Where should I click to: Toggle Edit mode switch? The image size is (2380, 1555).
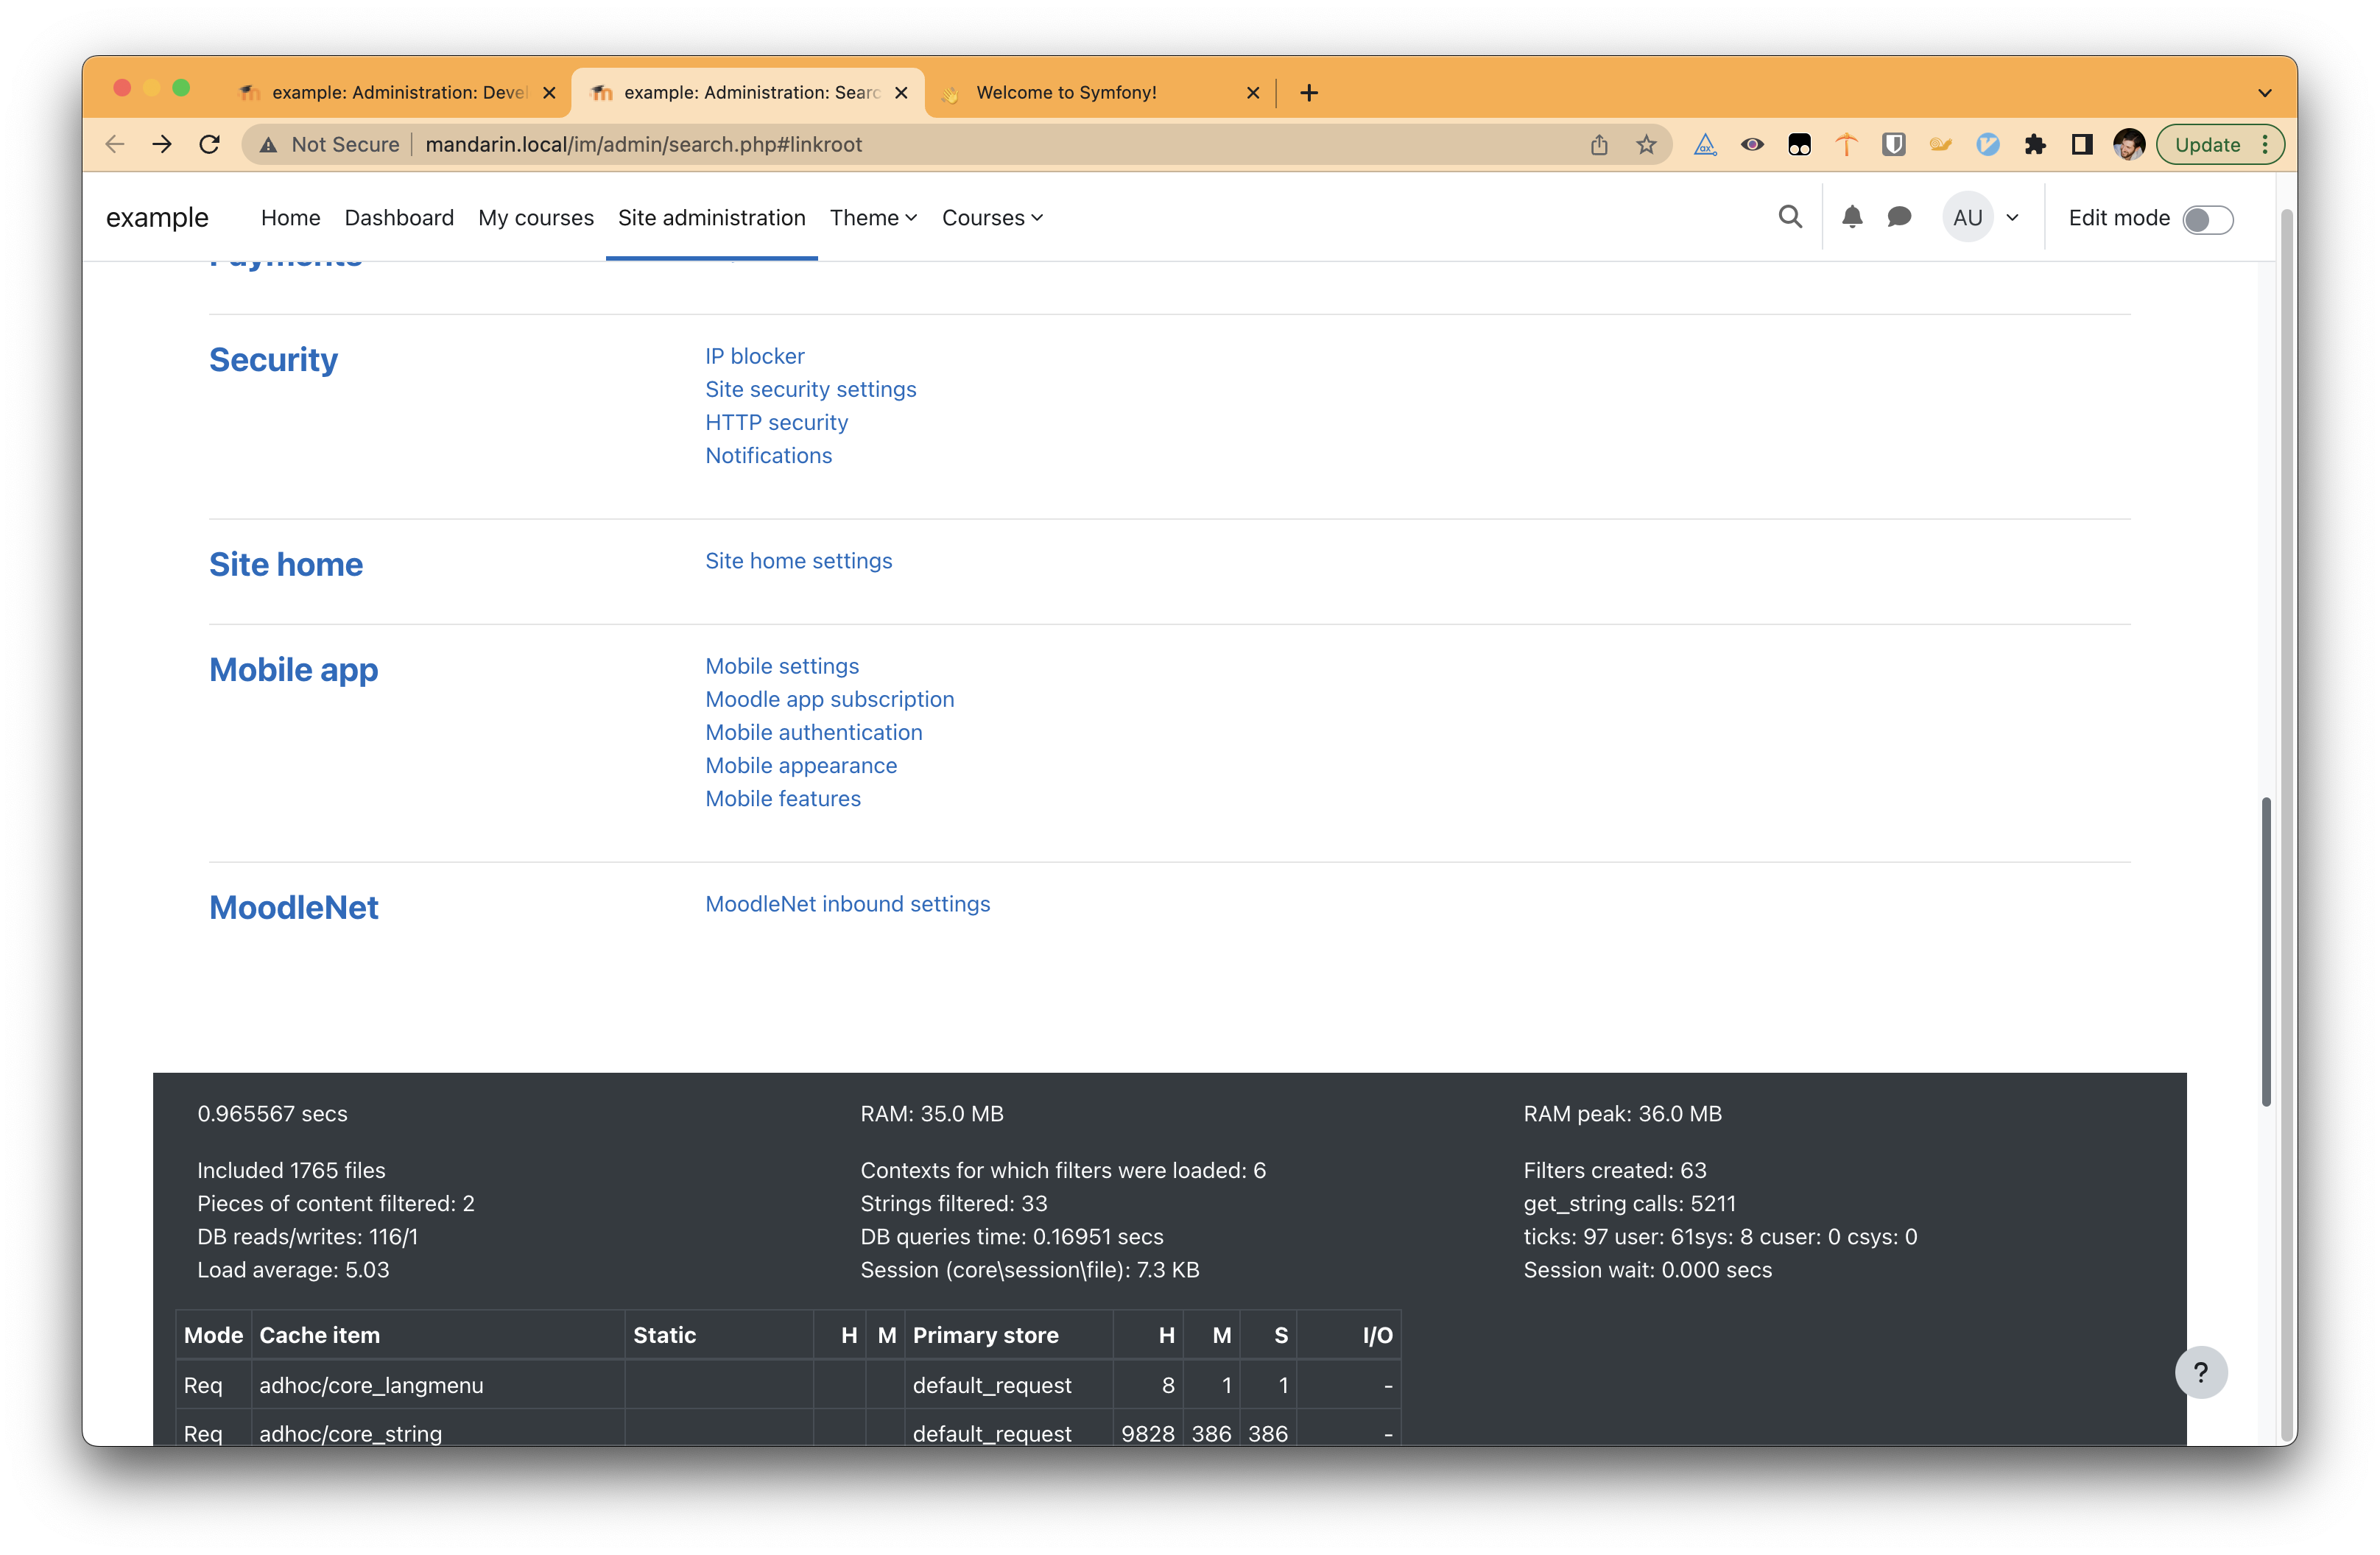coord(2207,219)
